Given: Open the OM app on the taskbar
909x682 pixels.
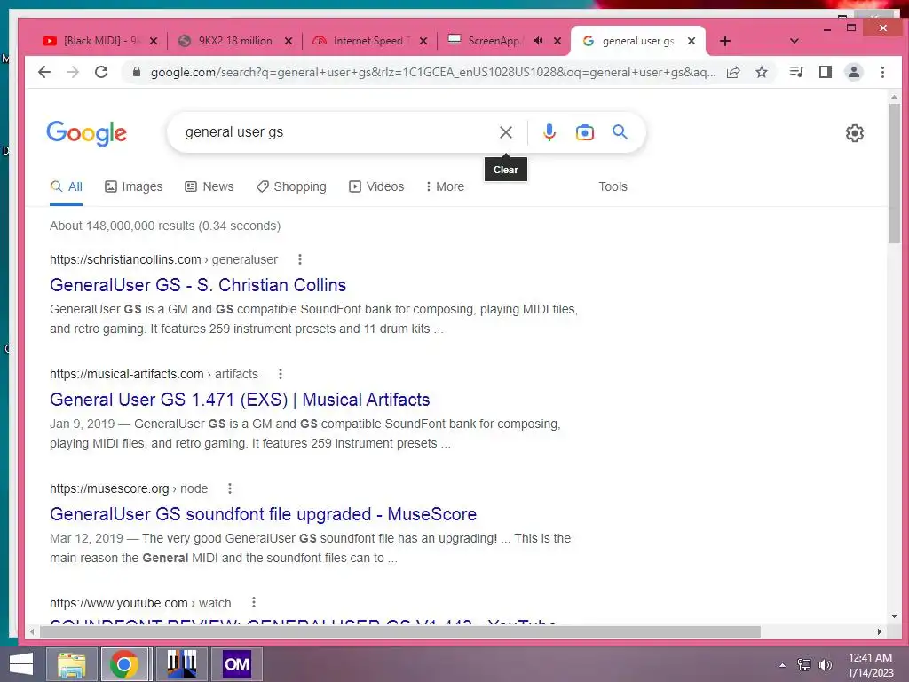Looking at the screenshot, I should click(x=236, y=664).
